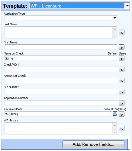Click the arrow button beside First Name

[121, 47]
